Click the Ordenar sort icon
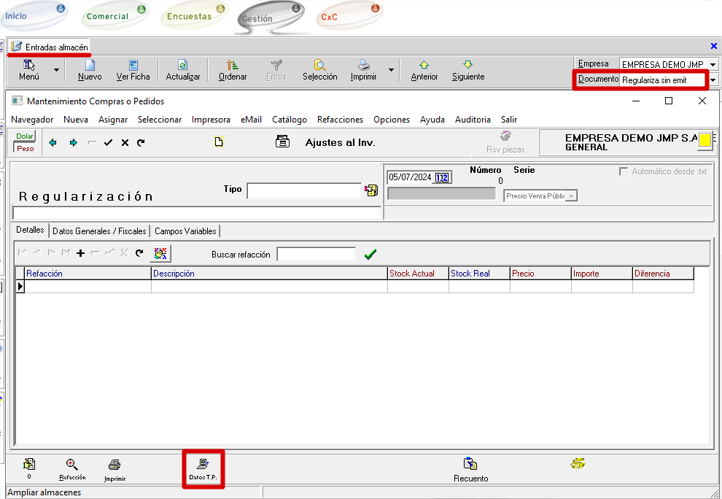The width and height of the screenshot is (722, 499). (233, 66)
